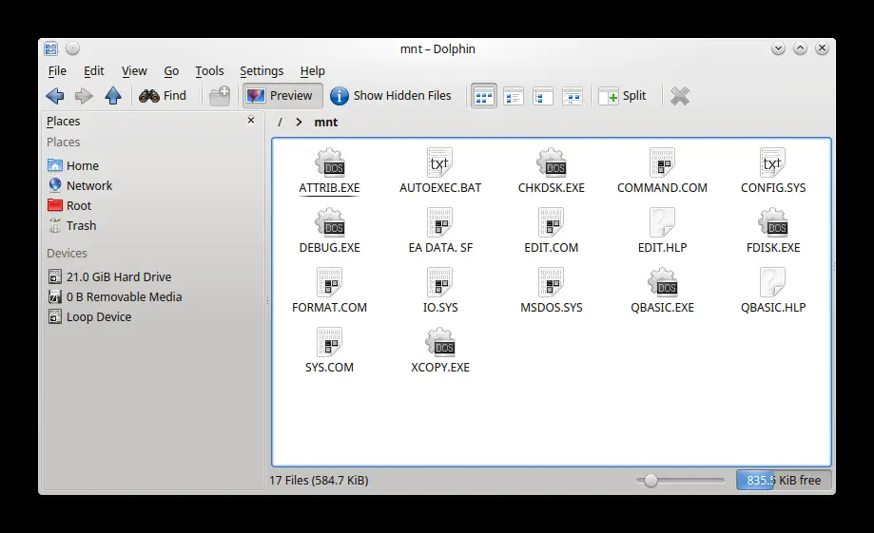This screenshot has height=533, width=874.
Task: Click the round pin button in titlebar
Action: pos(72,48)
